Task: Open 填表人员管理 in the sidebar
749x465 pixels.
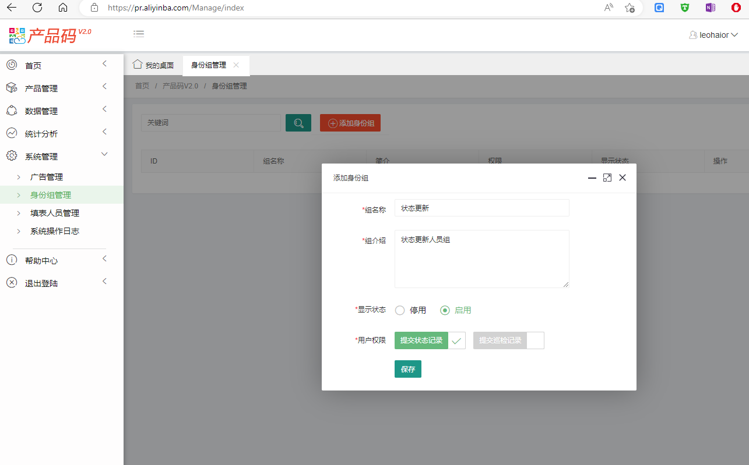Action: point(55,213)
